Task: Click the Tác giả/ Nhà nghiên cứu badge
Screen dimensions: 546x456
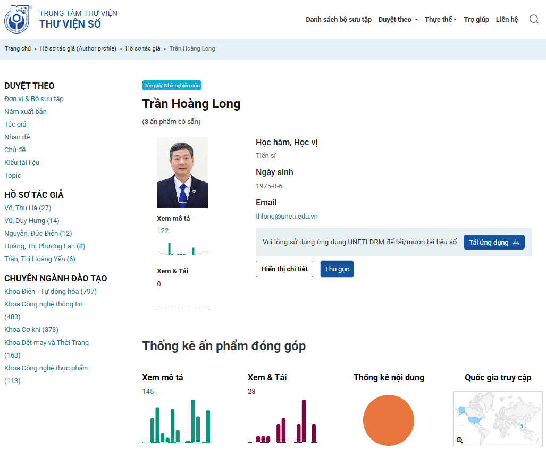Action: [172, 86]
